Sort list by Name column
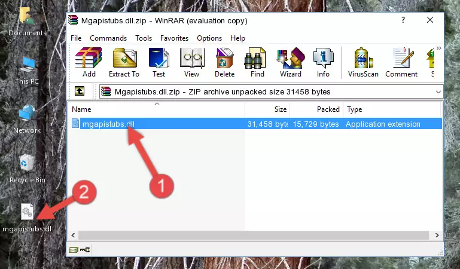Screen dimensions: 460x269 coord(157,109)
